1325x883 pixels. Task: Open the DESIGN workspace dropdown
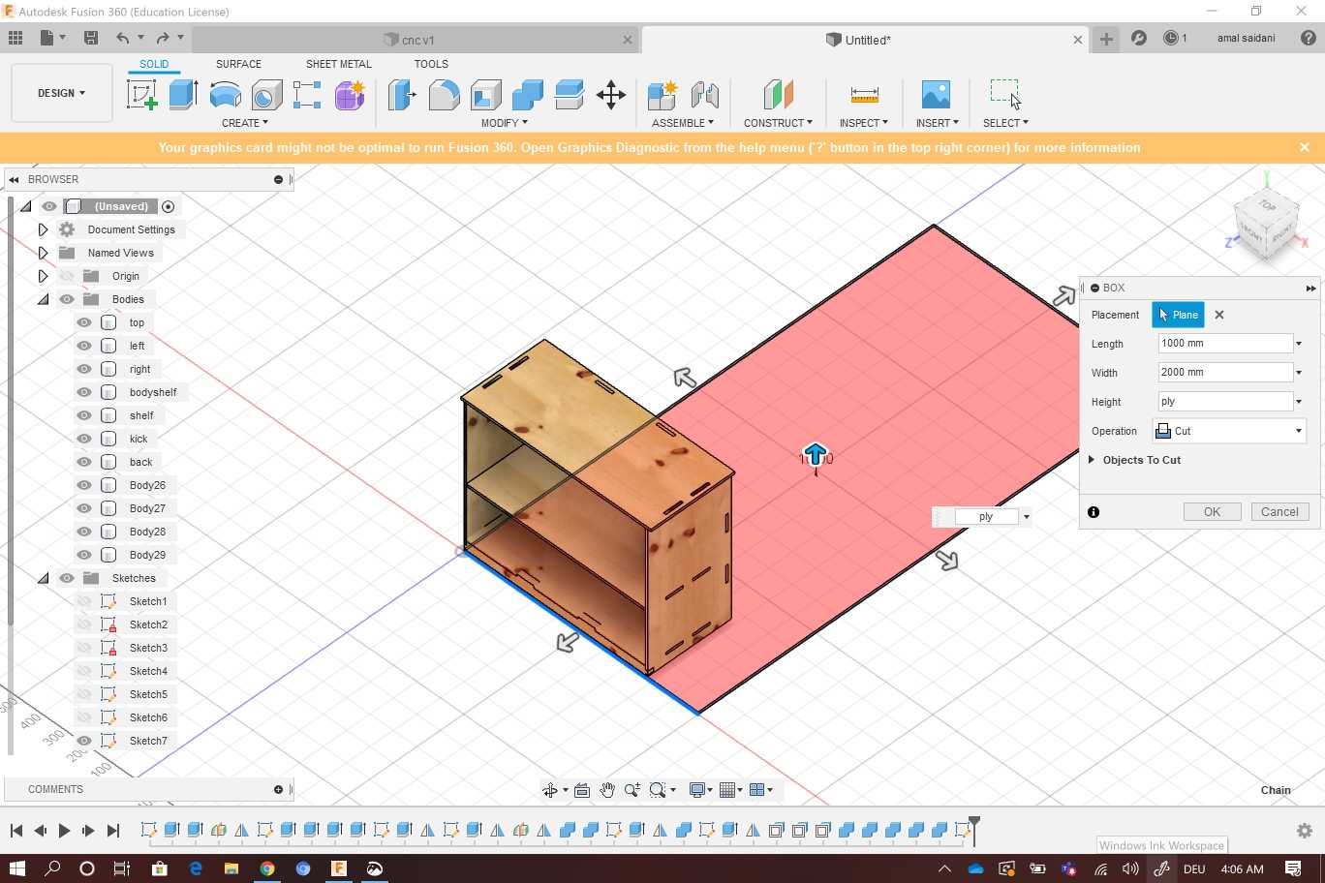pyautogui.click(x=62, y=93)
